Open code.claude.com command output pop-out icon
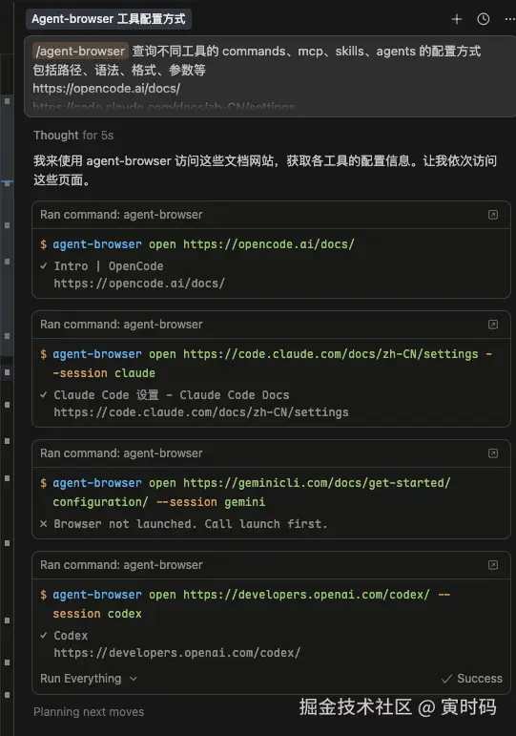 click(493, 325)
